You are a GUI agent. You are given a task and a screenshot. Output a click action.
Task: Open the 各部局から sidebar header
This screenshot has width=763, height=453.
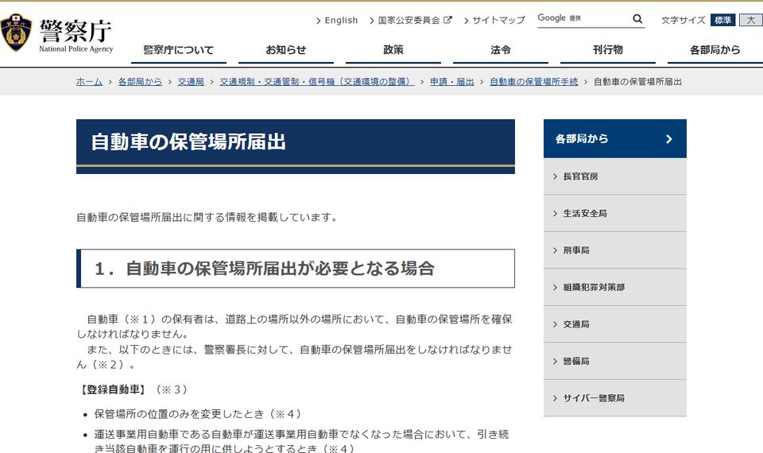point(615,138)
